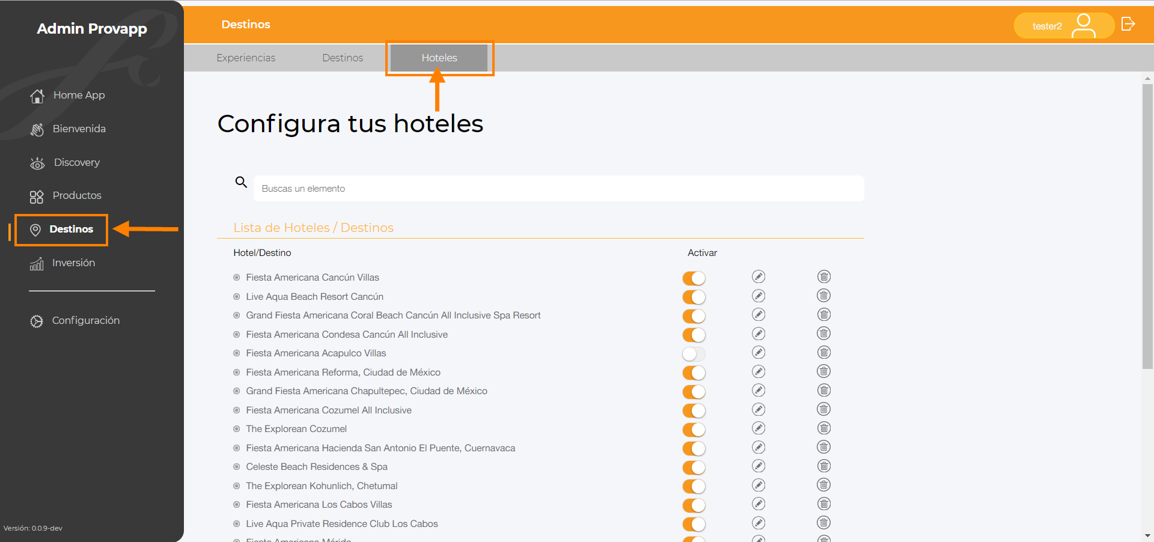The height and width of the screenshot is (542, 1154).
Task: Enable Fiesta Americana Acapulco Villas
Action: tap(694, 354)
